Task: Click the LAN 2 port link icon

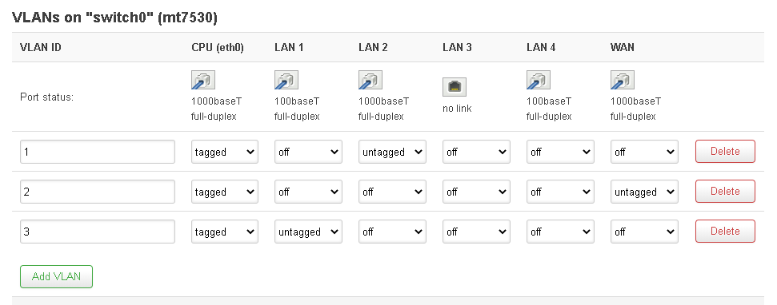Action: [370, 81]
